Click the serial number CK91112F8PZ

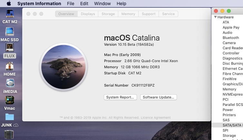[x=143, y=85]
